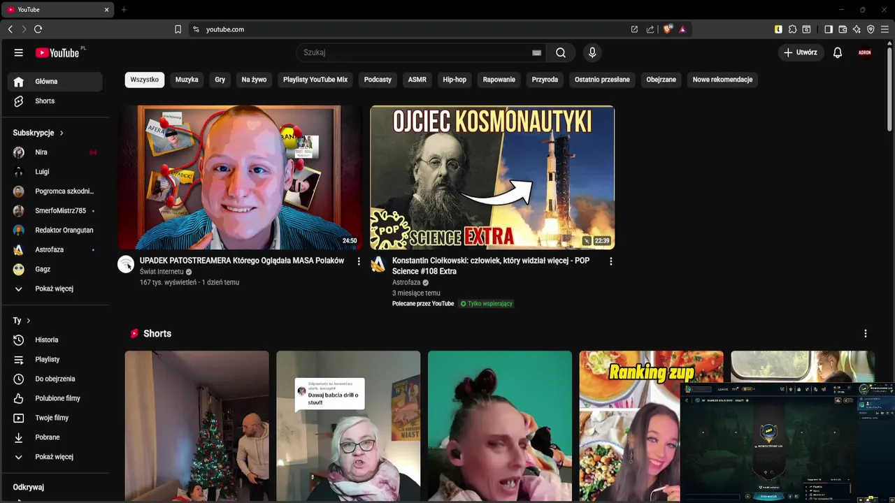Image resolution: width=895 pixels, height=503 pixels.
Task: Select the Hip-hop filter chip
Action: [454, 80]
